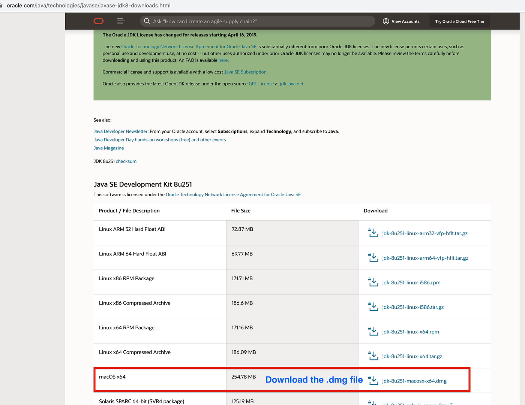The height and width of the screenshot is (405, 525).
Task: Visit jdk.java.net link
Action: pos(292,84)
